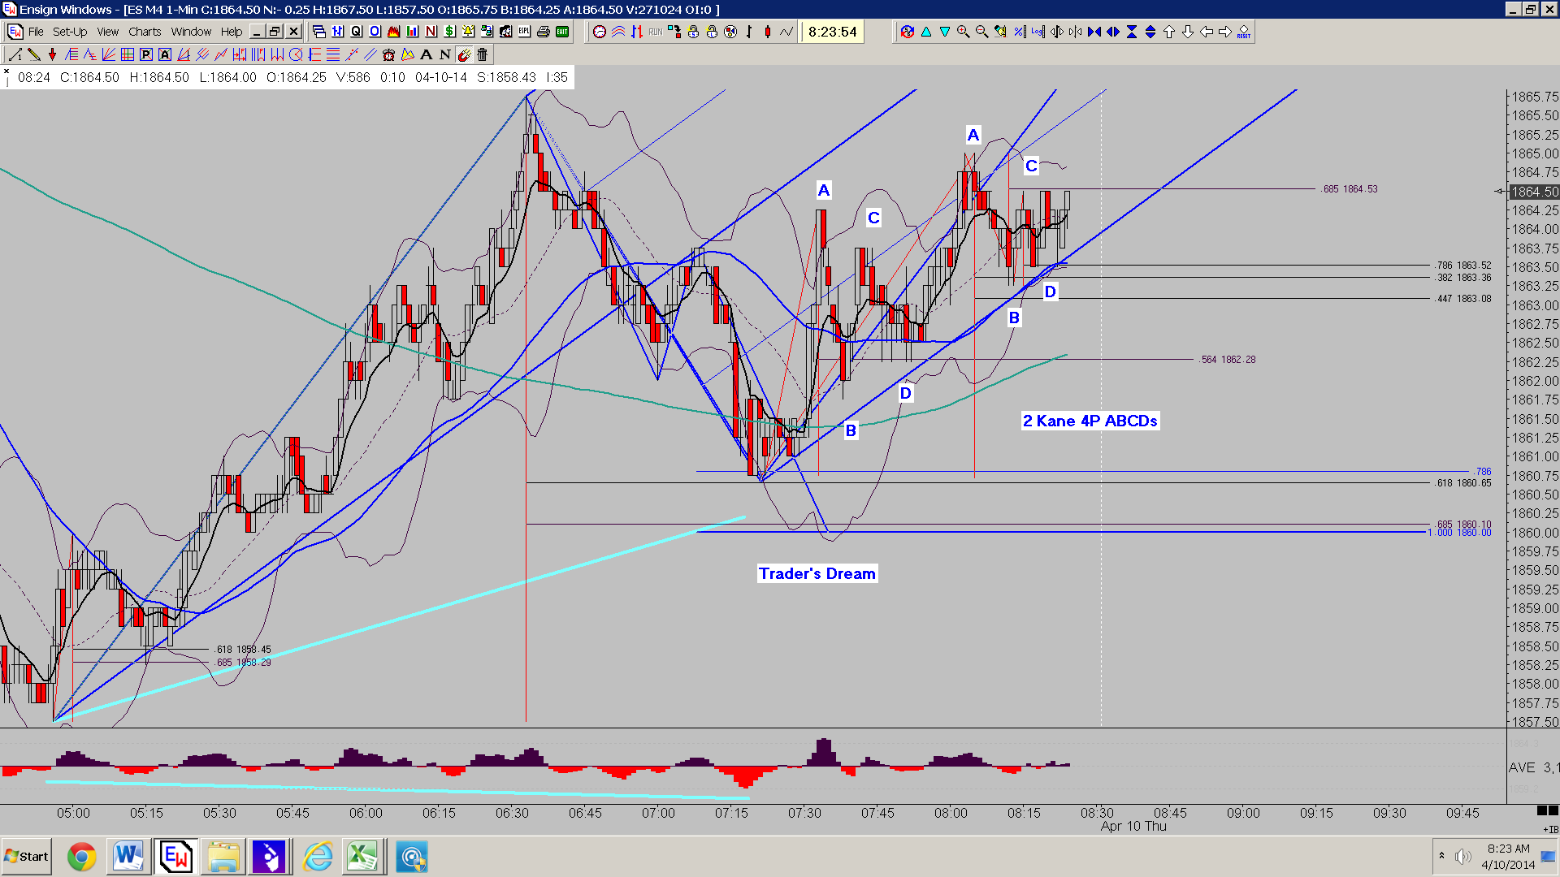Screen dimensions: 1560x877
Task: Open the File menu
Action: click(36, 32)
